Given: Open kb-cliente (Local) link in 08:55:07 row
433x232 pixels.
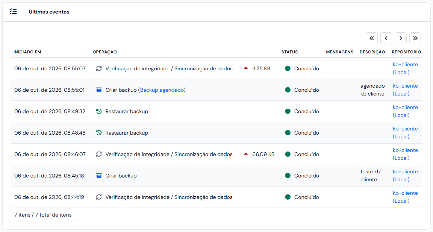Looking at the screenshot, I should 405,68.
